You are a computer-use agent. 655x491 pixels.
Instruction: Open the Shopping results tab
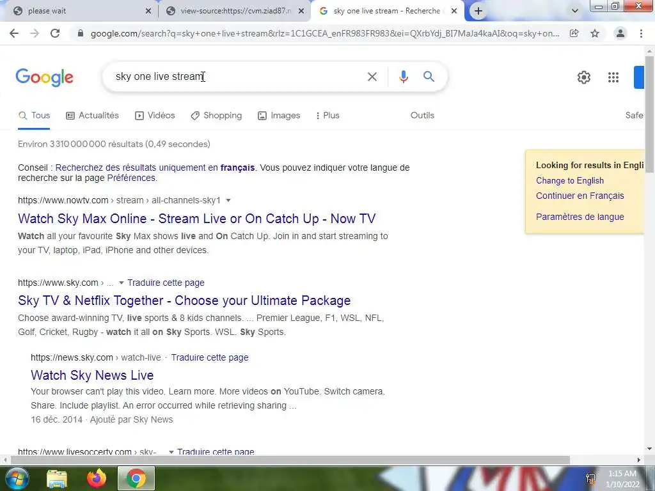pos(216,116)
